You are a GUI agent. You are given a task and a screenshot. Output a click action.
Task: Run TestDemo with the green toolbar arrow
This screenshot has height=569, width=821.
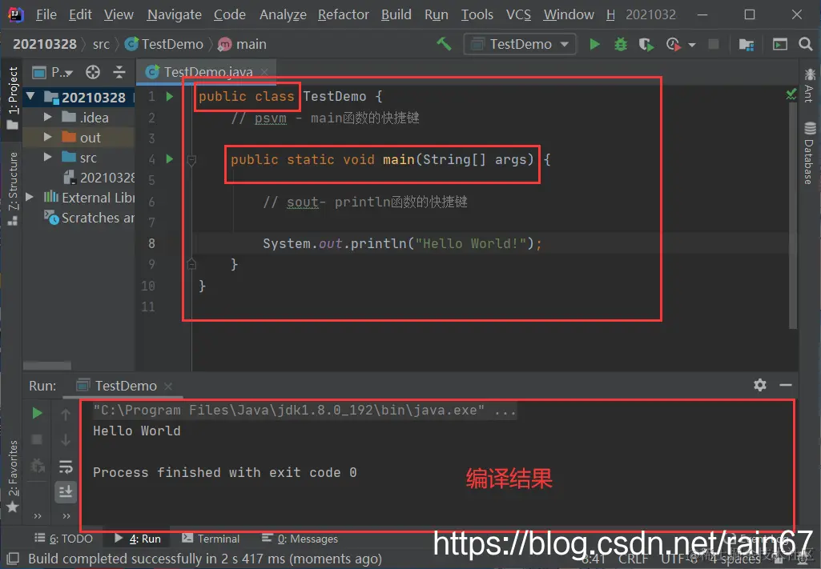pyautogui.click(x=594, y=45)
